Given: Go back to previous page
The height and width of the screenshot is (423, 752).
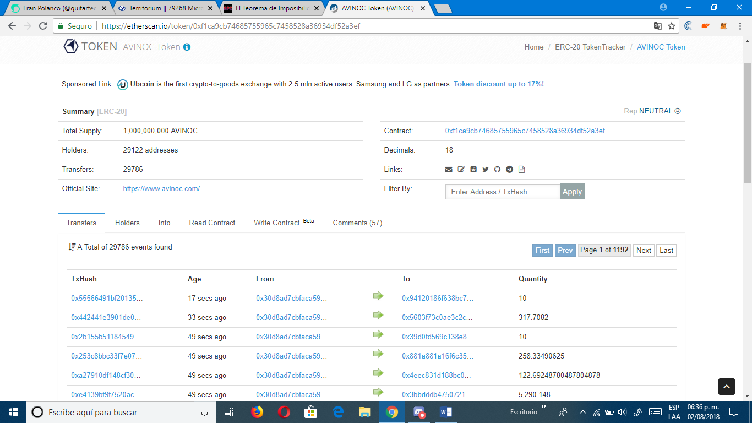Looking at the screenshot, I should [x=13, y=26].
